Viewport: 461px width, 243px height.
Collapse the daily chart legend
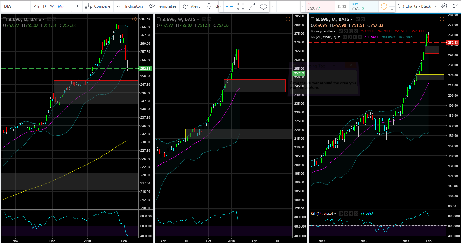tap(5, 19)
